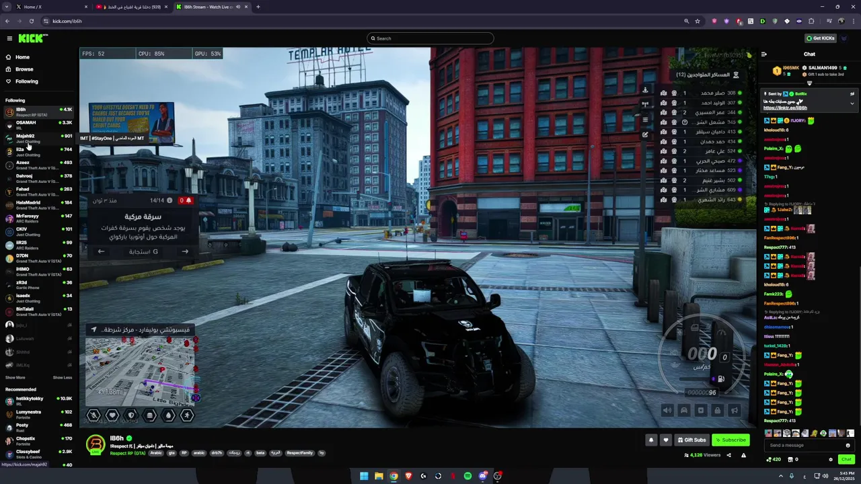
Task: Open the Chrome three-dot menu
Action: tap(852, 21)
